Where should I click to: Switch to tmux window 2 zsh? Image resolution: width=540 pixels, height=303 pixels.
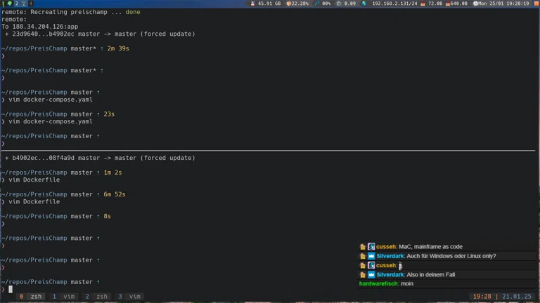[97, 297]
